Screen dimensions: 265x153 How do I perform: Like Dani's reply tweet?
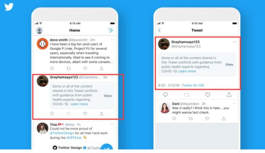click(207, 119)
